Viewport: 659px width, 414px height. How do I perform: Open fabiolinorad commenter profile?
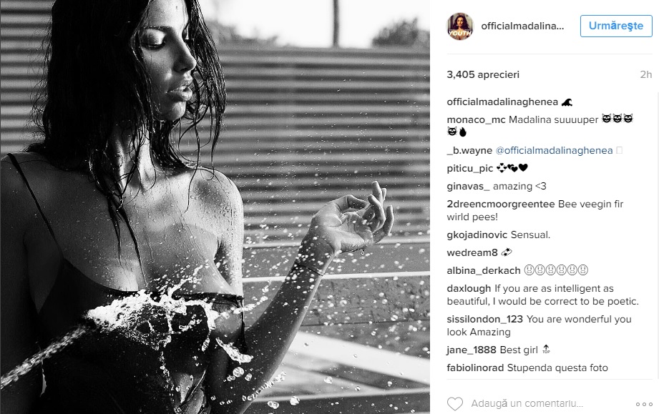475,368
